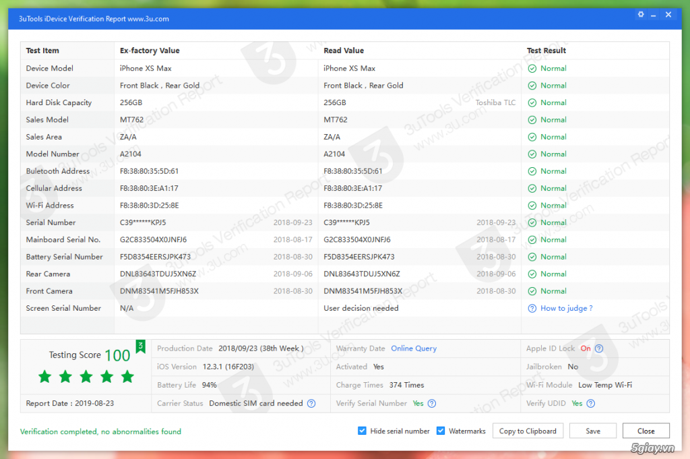
Task: Click Production Date 2018/09/23 value
Action: point(261,348)
